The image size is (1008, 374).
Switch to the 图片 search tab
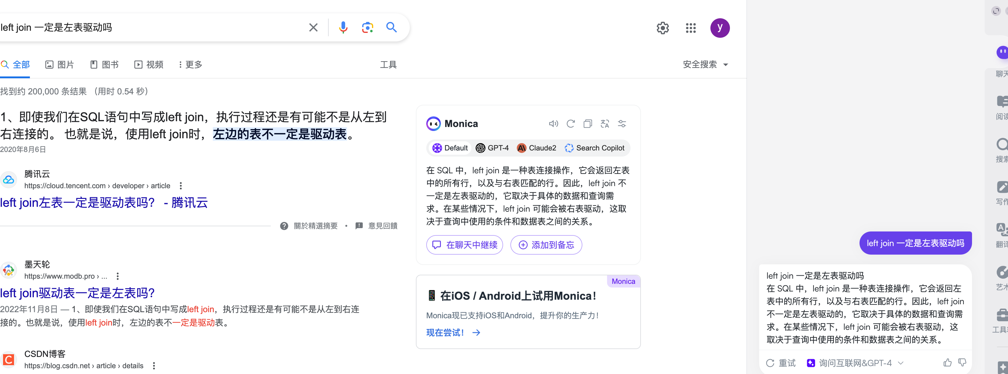tap(59, 65)
